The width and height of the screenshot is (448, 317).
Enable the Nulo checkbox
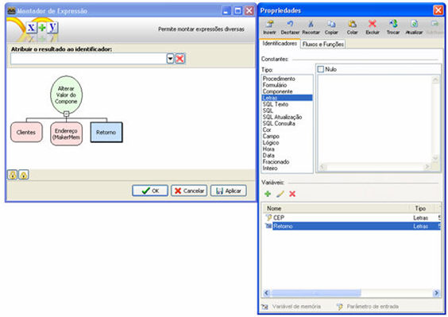(321, 69)
